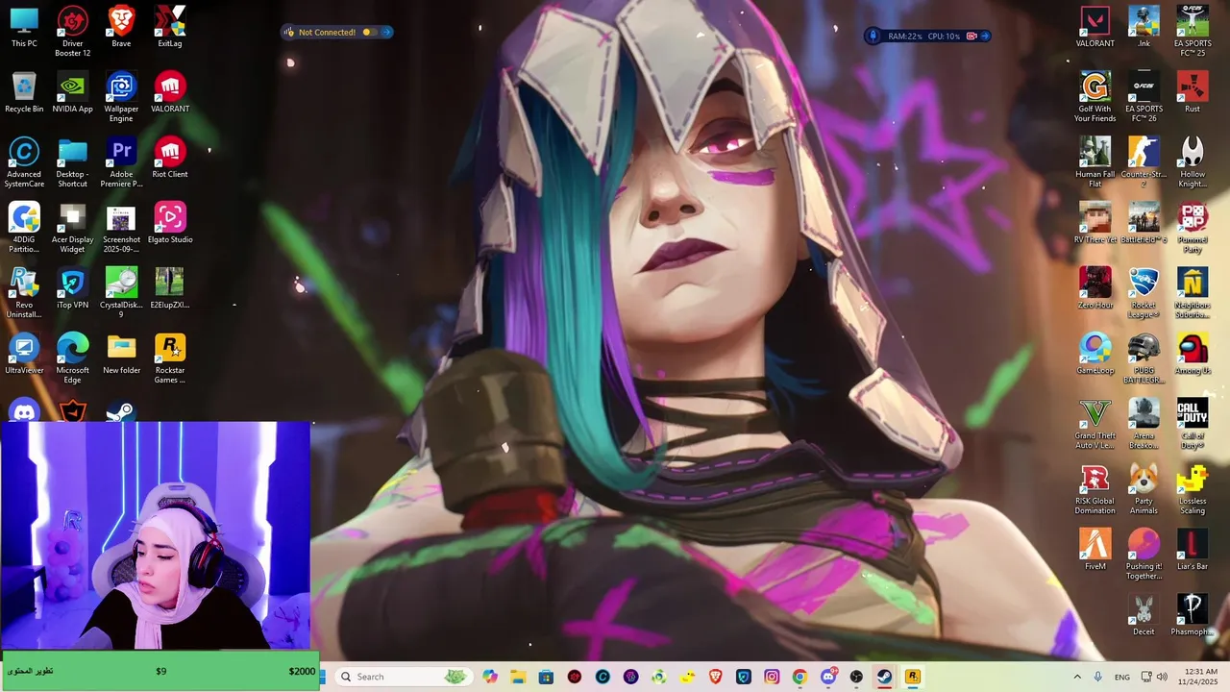The image size is (1230, 692).
Task: Open File Explorer from taskbar
Action: tap(518, 677)
